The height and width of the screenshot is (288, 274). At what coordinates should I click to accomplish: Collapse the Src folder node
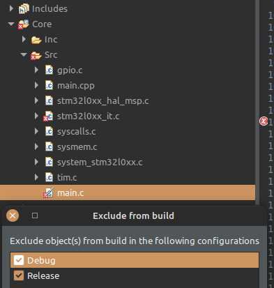click(x=24, y=54)
